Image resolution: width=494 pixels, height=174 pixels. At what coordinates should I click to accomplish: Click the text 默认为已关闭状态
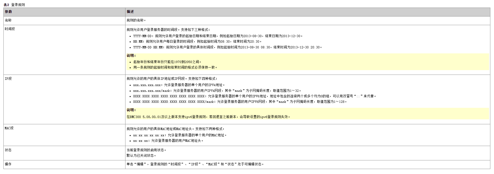pos(141,155)
